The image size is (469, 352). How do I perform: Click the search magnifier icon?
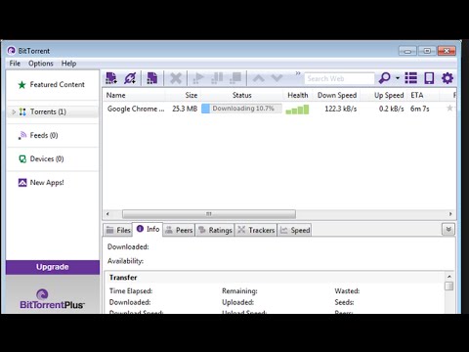[x=384, y=78]
